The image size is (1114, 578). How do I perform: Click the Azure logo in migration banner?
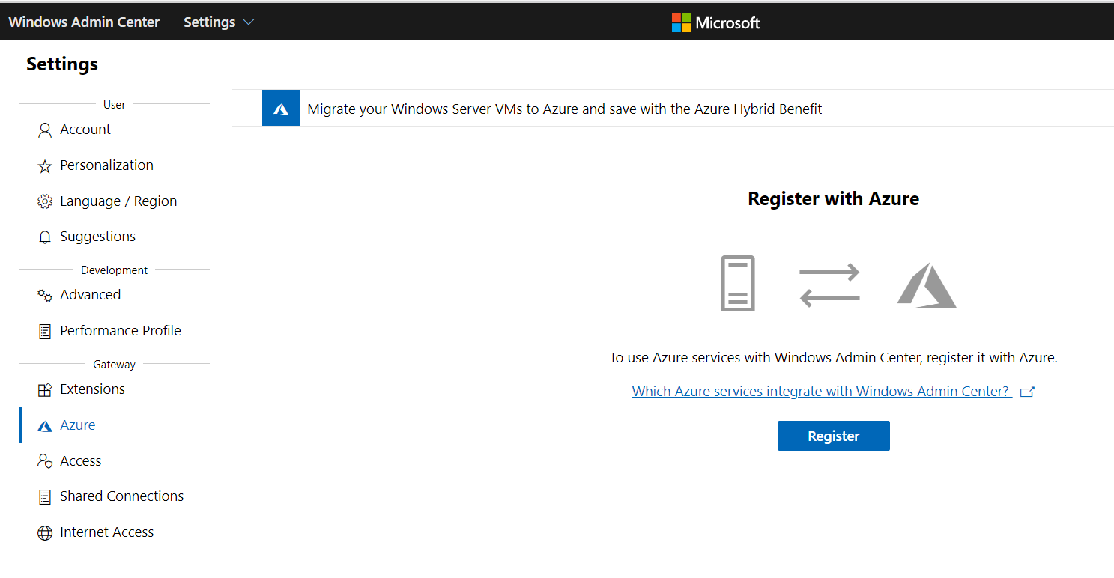[x=281, y=109]
